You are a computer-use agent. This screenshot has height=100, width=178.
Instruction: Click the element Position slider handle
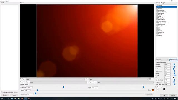(174, 64)
